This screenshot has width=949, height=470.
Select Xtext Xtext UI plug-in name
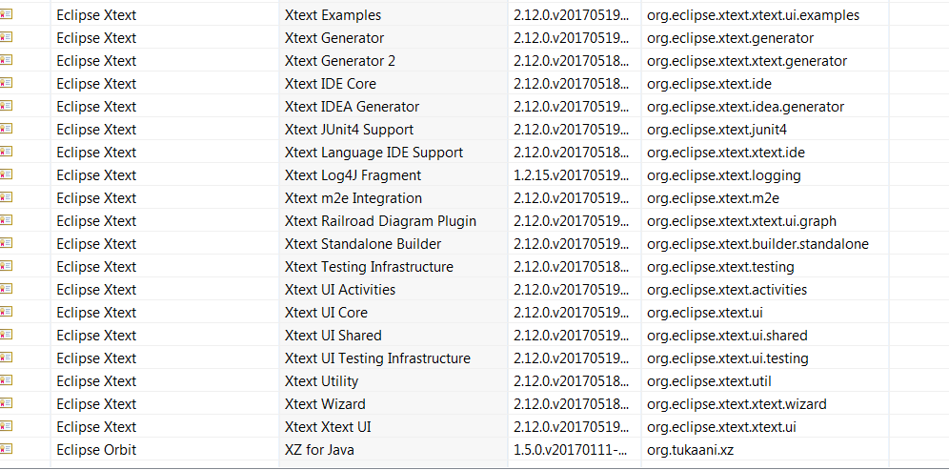[328, 427]
